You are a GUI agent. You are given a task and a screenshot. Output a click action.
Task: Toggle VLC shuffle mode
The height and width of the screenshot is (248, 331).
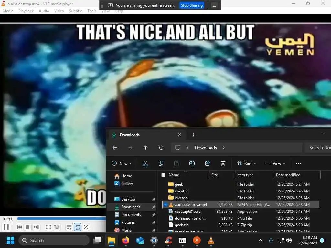(x=86, y=227)
